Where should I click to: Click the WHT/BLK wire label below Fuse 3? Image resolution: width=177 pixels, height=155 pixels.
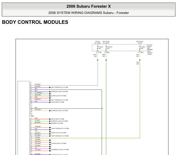[x=95, y=55]
